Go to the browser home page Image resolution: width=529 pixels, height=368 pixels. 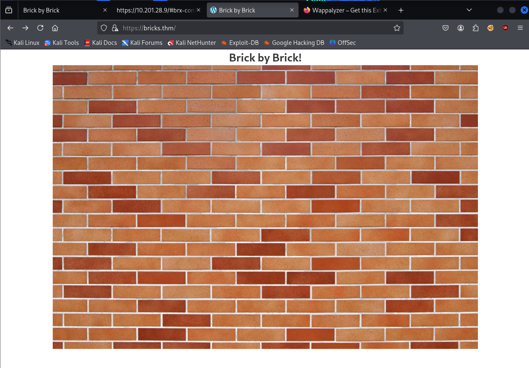coord(55,28)
